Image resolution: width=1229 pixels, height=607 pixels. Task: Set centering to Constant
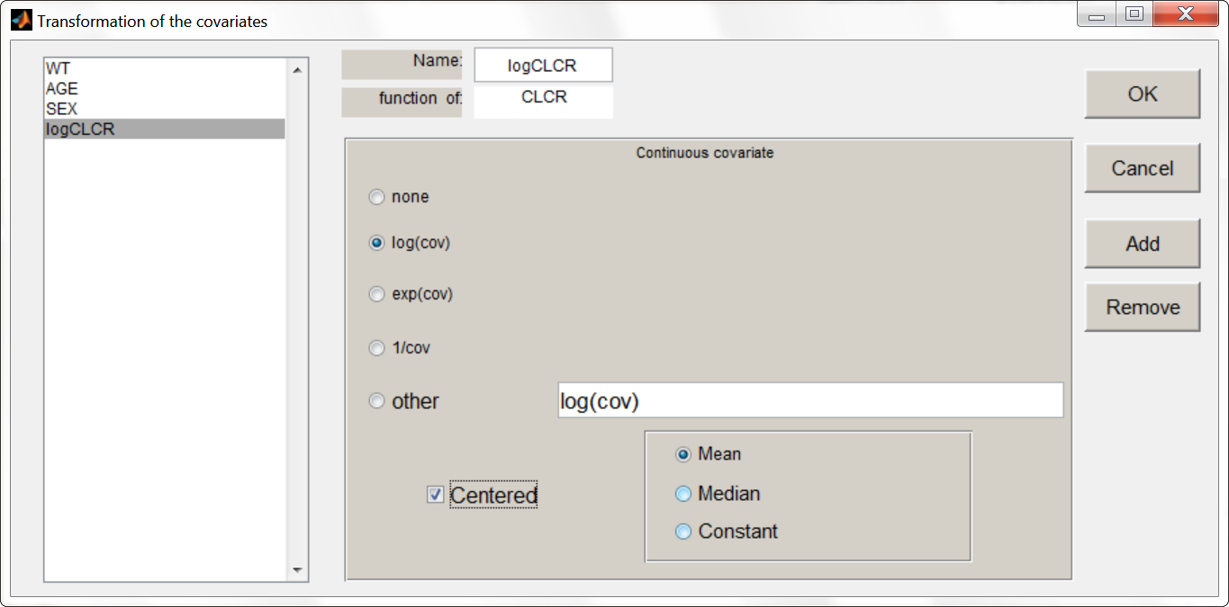click(683, 531)
